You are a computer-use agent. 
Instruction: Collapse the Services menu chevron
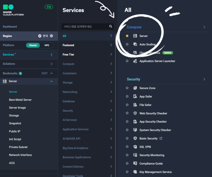[x=52, y=55]
